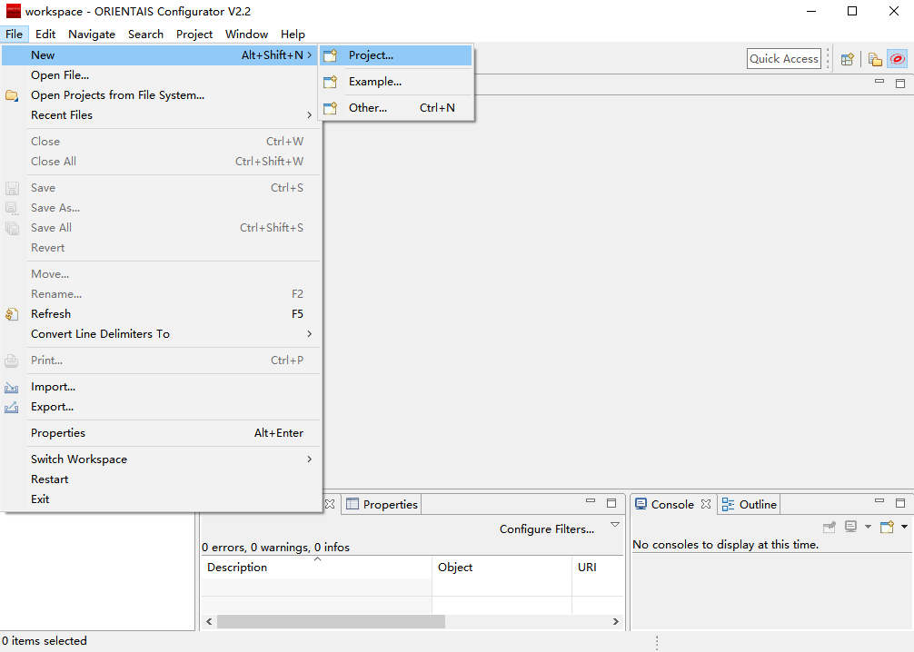
Task: Open the Problems view menu triangle
Action: (x=615, y=525)
